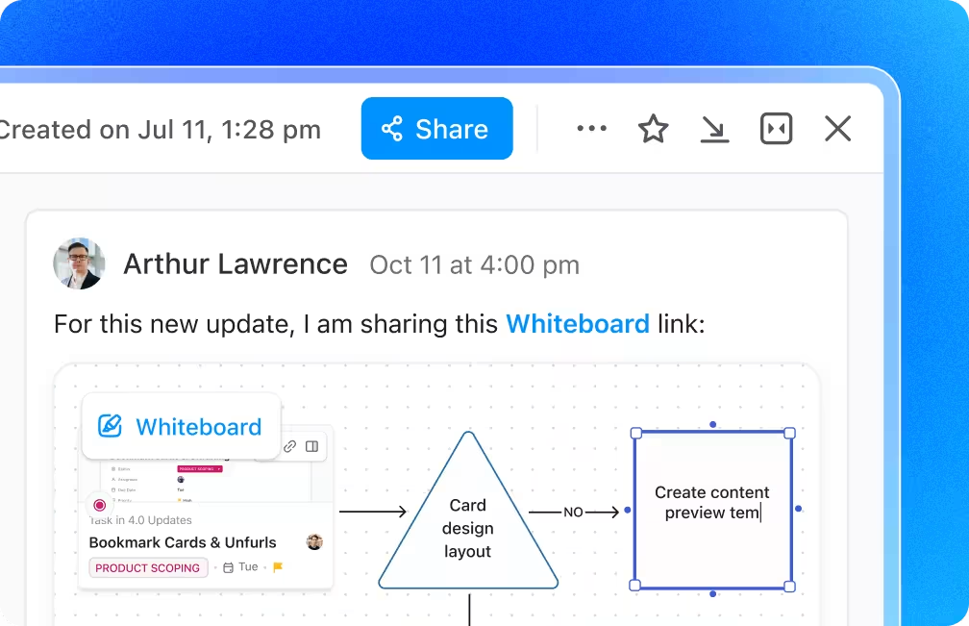Image resolution: width=969 pixels, height=626 pixels.
Task: Click the red status circle on task card
Action: coord(100,505)
